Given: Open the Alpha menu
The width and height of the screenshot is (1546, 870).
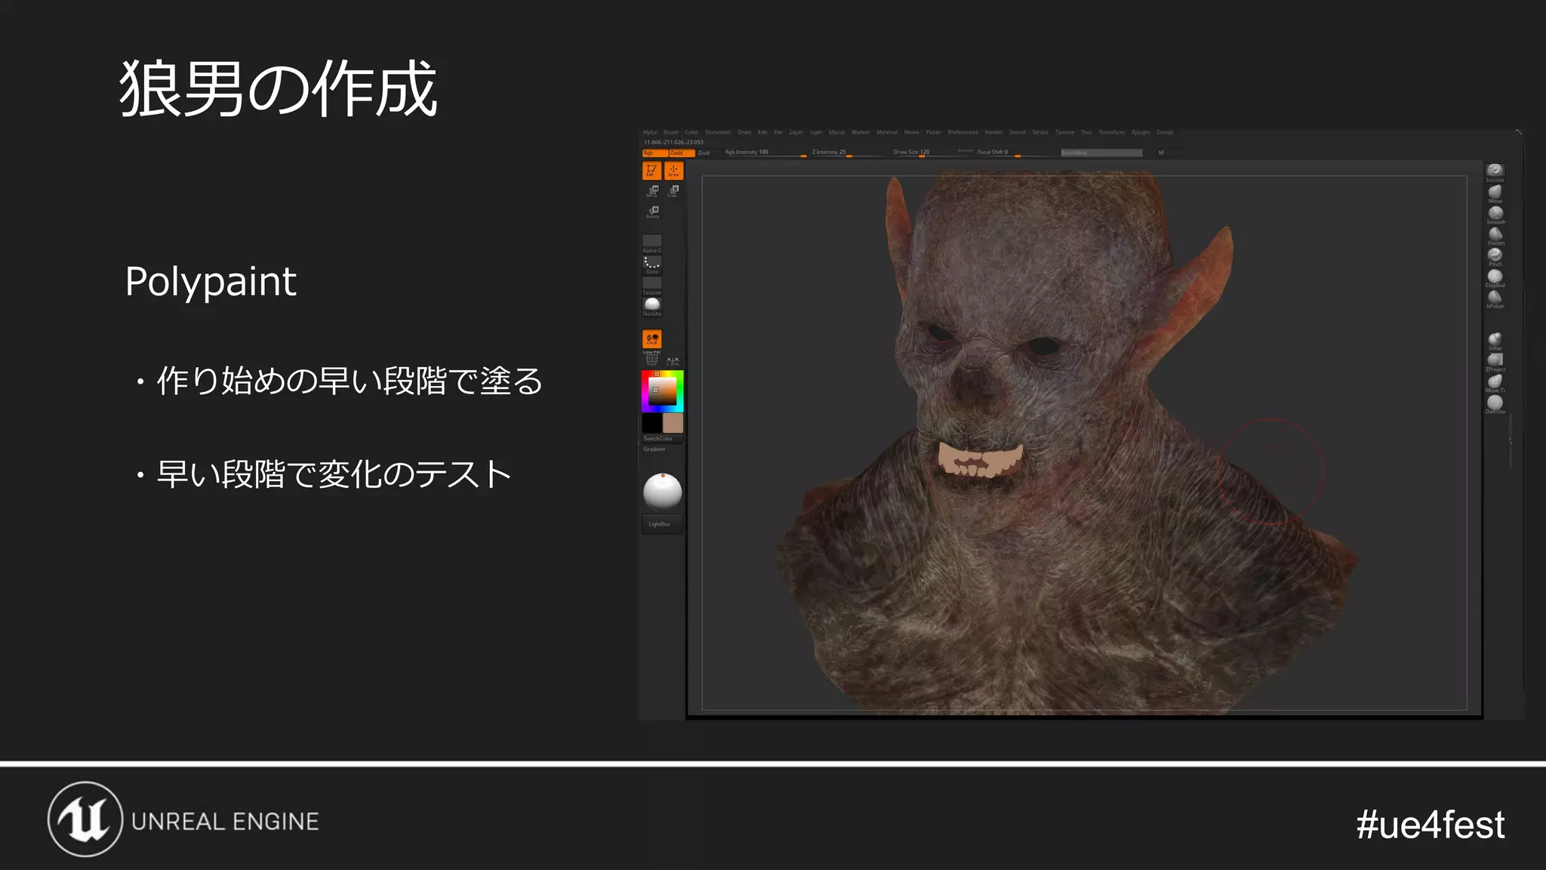Looking at the screenshot, I should (650, 132).
